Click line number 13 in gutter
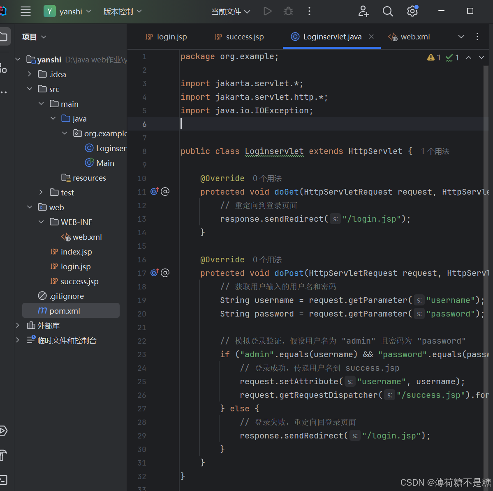This screenshot has width=493, height=491. point(142,219)
